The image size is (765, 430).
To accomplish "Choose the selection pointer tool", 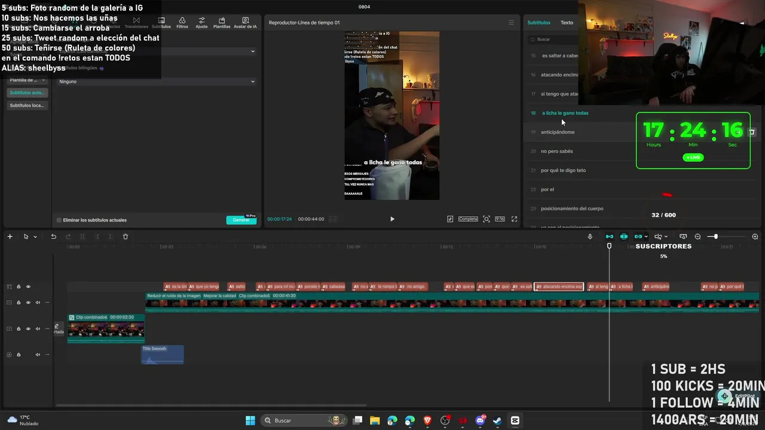I will click(x=26, y=236).
